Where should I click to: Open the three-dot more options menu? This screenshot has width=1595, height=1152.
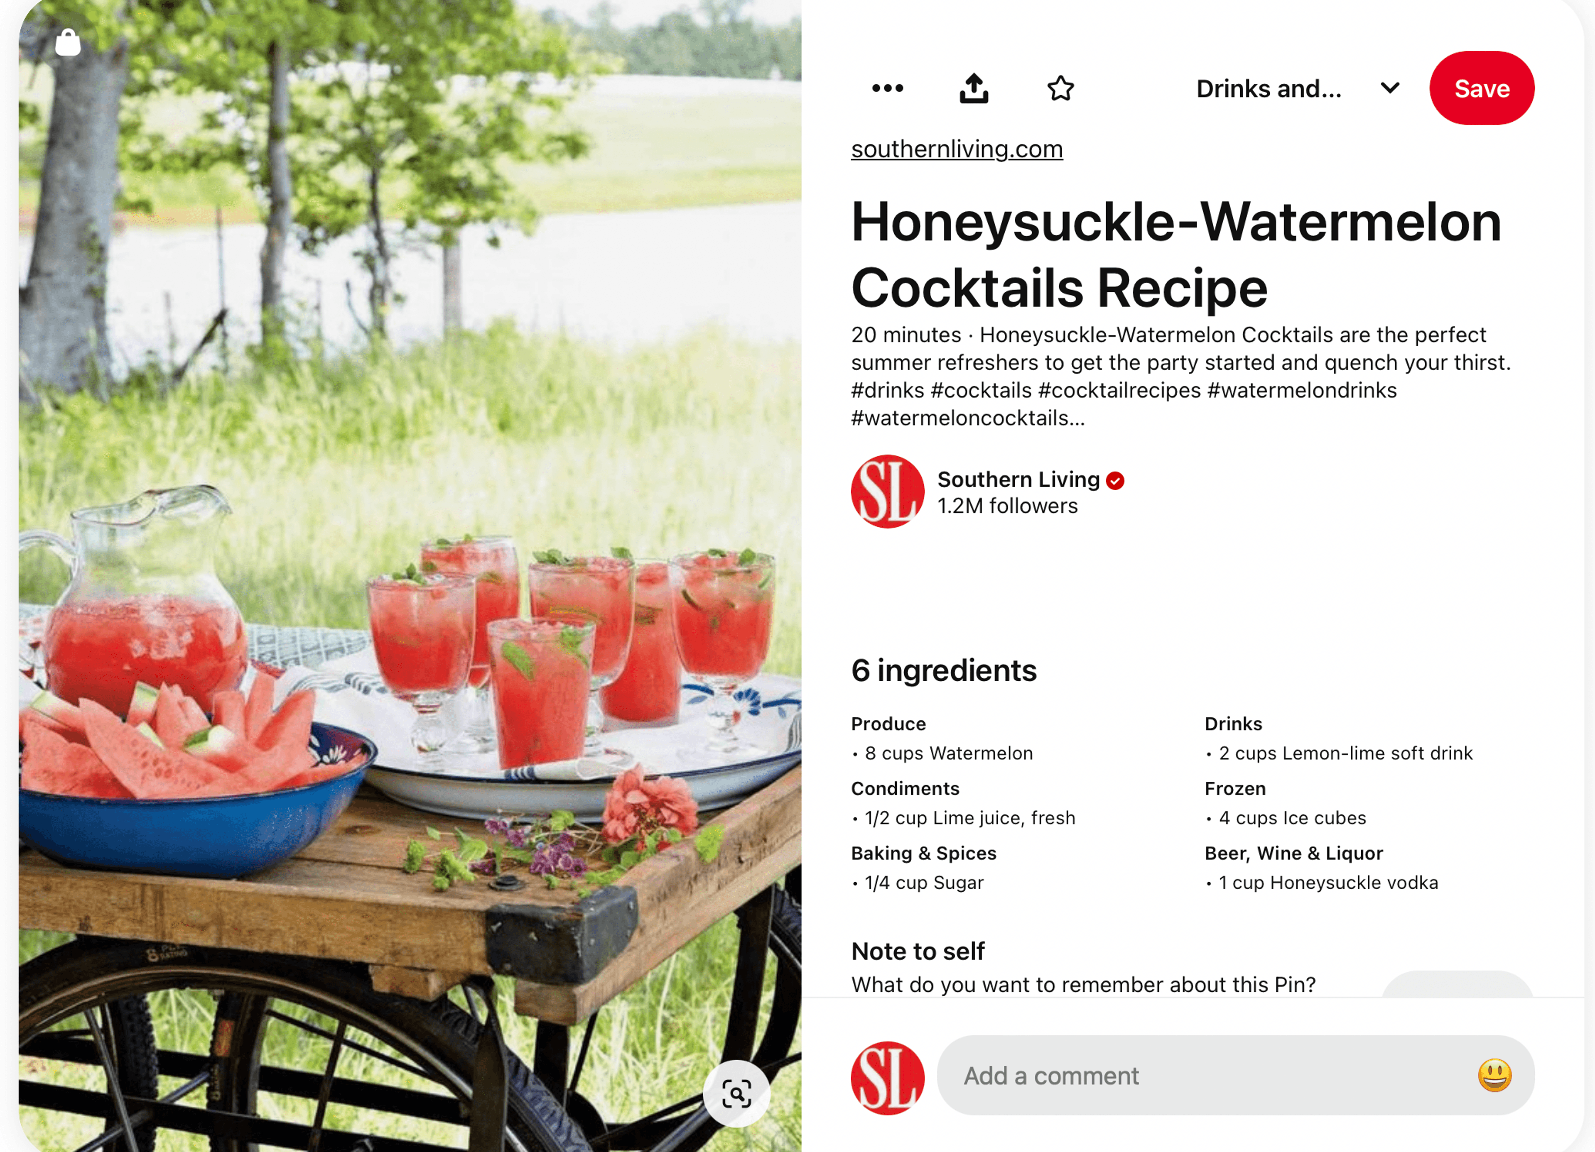(888, 88)
